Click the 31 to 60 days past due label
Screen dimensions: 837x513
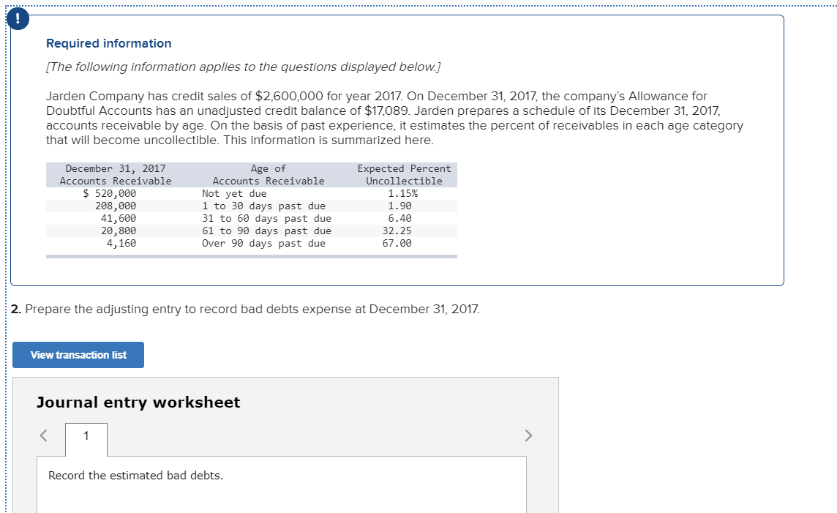pyautogui.click(x=266, y=218)
